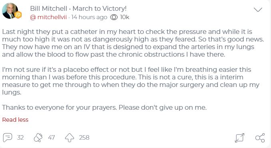Image resolution: width=271 pixels, height=148 pixels.
Task: Open the post in expanded view icon
Action: point(240,138)
